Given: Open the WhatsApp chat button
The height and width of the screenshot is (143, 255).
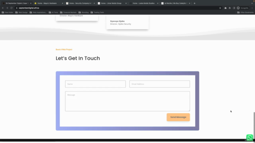Looking at the screenshot, I should [250, 137].
